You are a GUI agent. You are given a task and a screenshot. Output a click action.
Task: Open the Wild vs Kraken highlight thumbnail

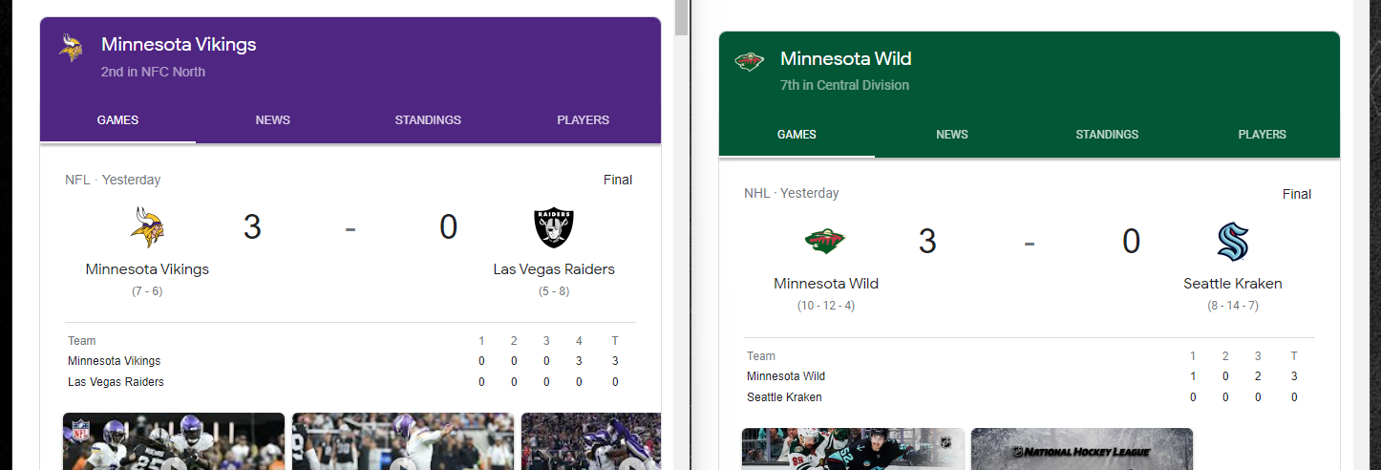click(x=853, y=449)
